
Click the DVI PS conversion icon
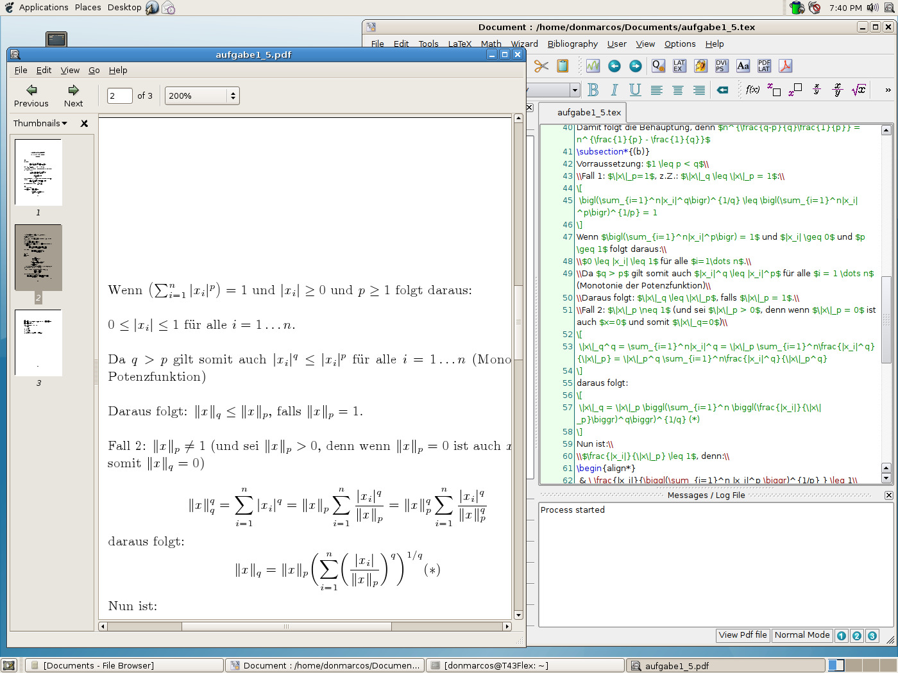(x=722, y=66)
